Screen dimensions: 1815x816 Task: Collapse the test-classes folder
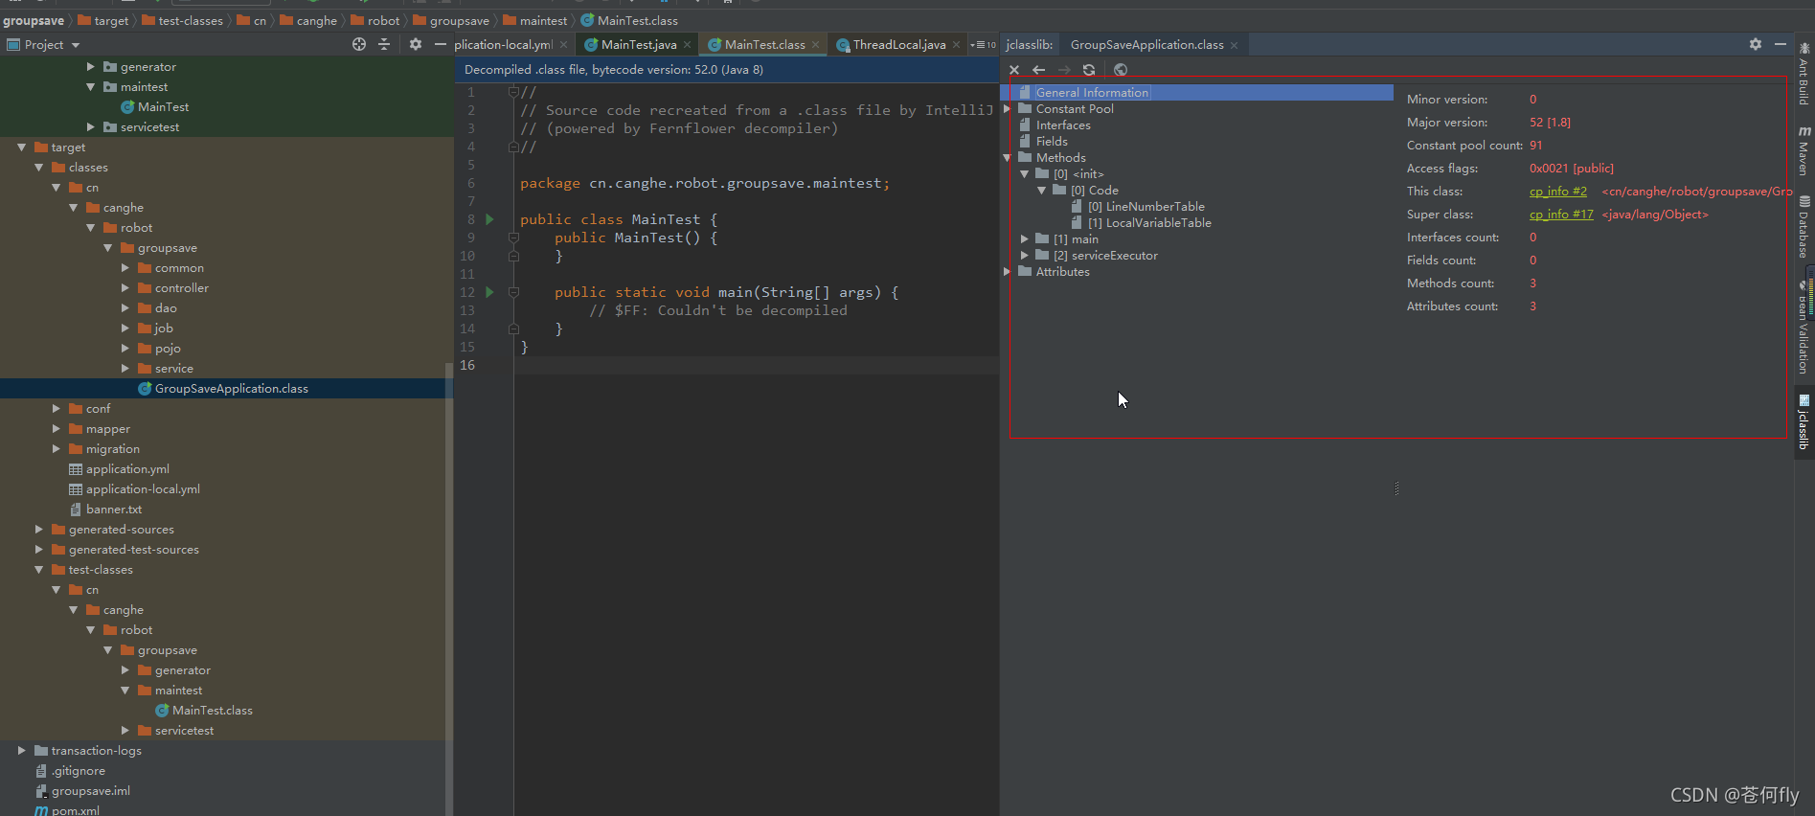38,570
